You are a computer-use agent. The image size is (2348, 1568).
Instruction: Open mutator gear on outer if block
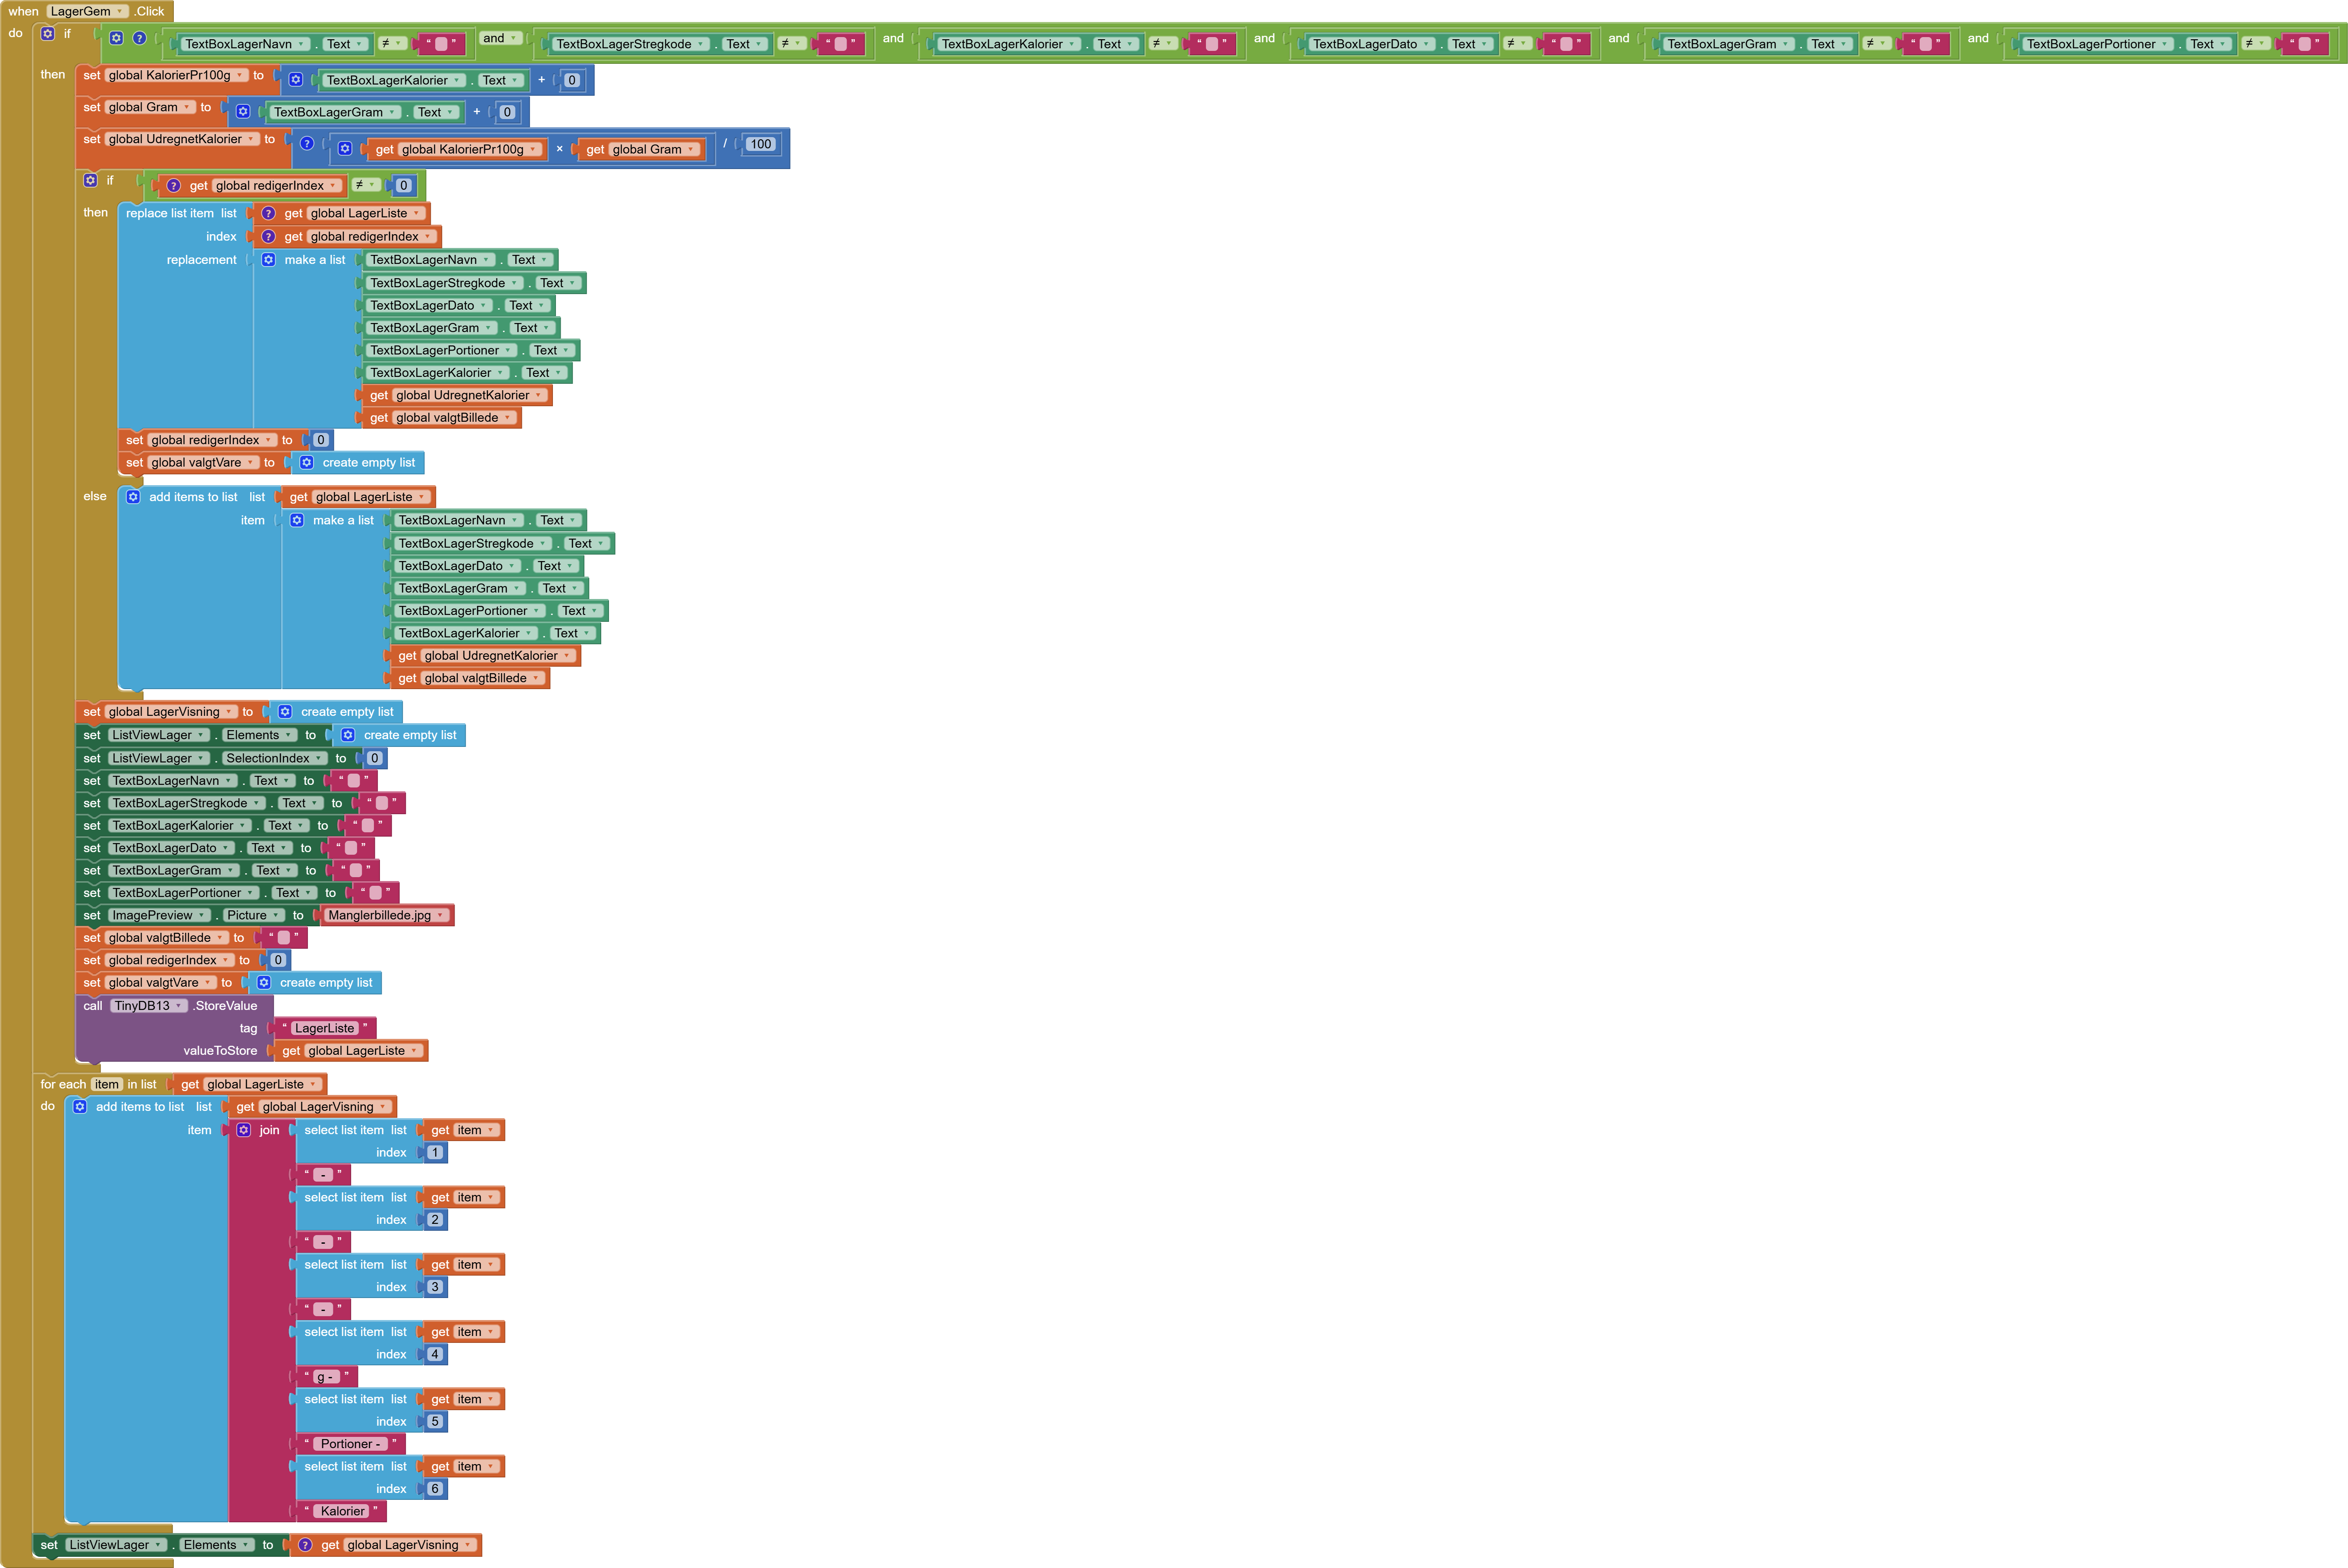47,33
